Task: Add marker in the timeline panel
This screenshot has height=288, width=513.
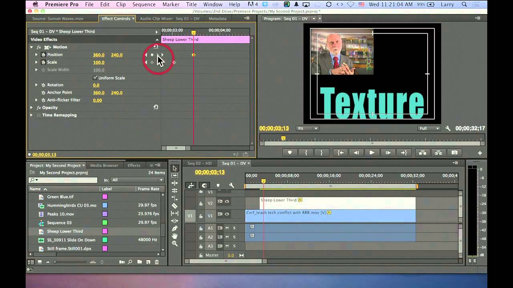Action: [x=218, y=185]
